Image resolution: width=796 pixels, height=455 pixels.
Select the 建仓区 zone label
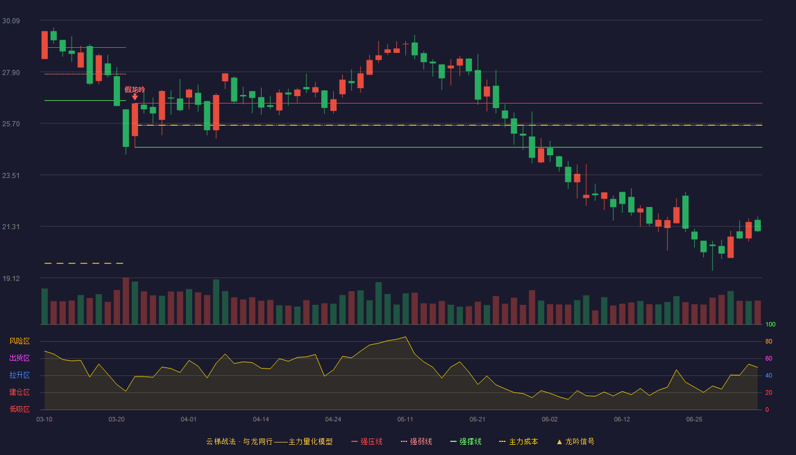tap(19, 392)
